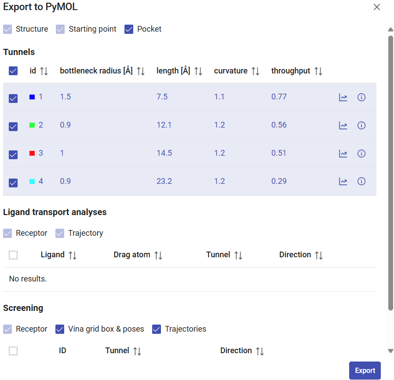Sort tunnels by bottleneck radius
The width and height of the screenshot is (394, 380).
pos(141,71)
